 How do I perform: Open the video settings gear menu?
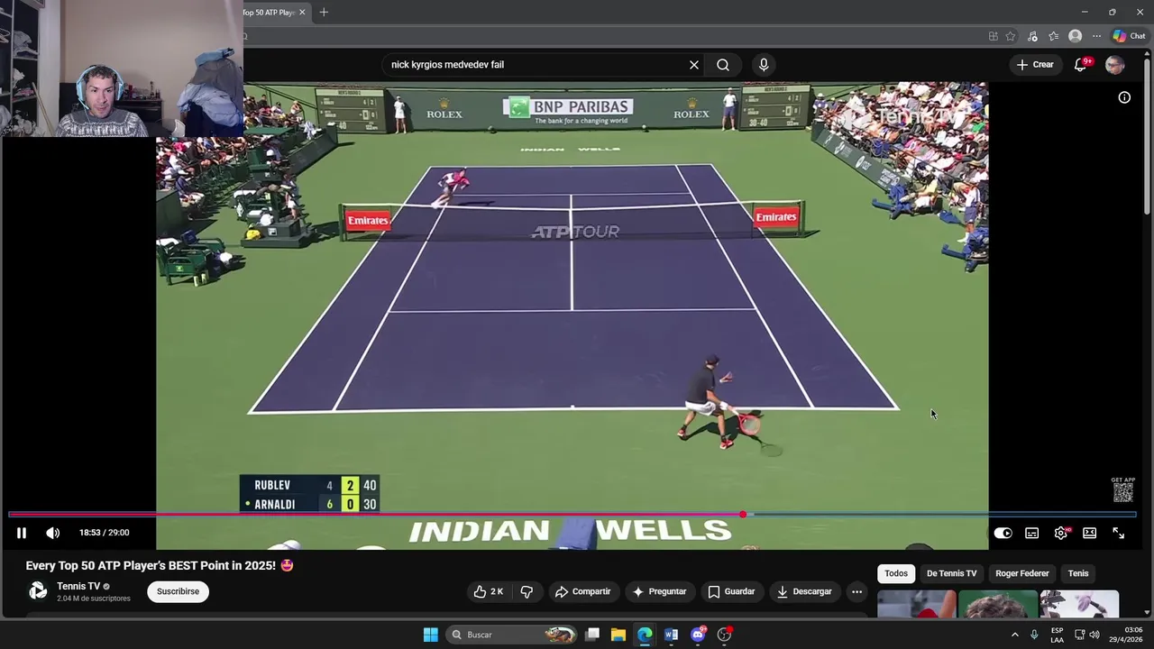1061,533
